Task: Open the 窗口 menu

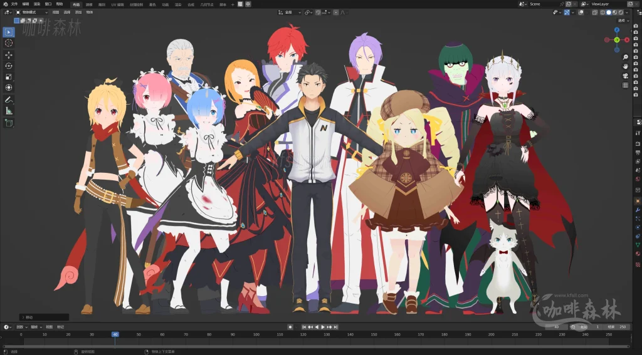Action: click(48, 4)
